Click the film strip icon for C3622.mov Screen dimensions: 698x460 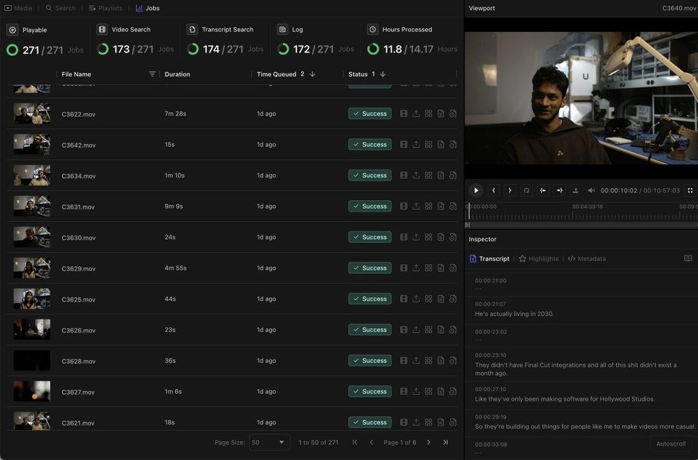click(x=404, y=114)
